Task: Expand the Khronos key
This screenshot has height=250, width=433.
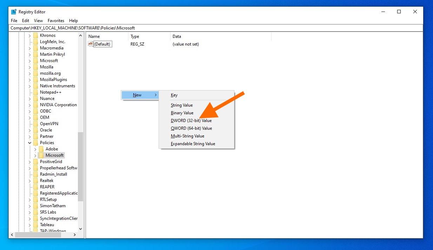Action: (x=30, y=35)
